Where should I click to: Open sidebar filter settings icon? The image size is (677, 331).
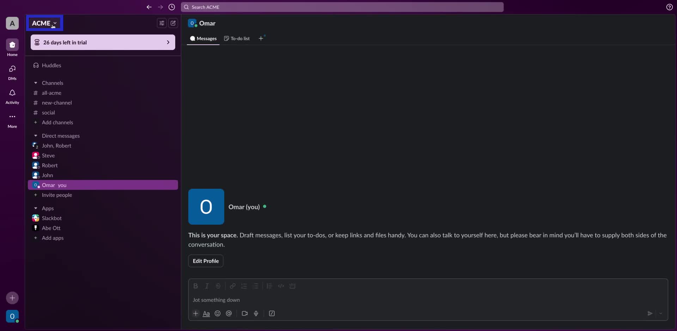161,23
